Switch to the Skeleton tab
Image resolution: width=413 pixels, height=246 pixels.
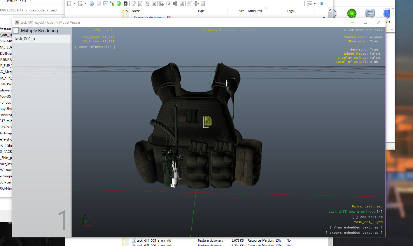248,30
